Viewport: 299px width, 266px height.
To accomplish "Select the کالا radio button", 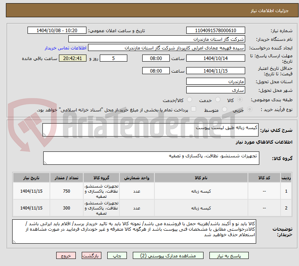I will [x=240, y=100].
